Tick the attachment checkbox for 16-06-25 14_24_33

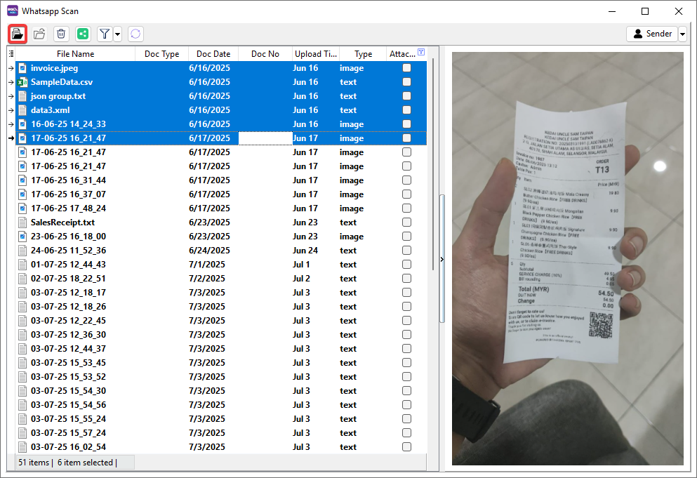[406, 124]
